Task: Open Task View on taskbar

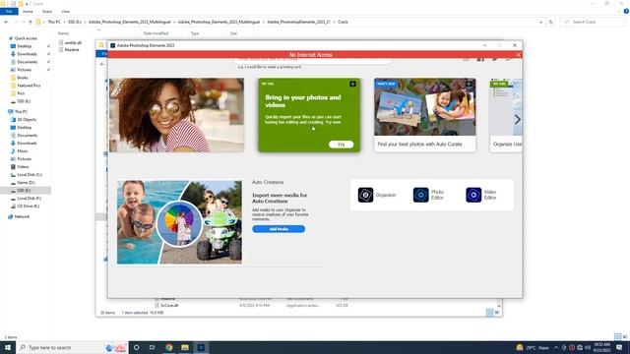Action: pyautogui.click(x=153, y=347)
